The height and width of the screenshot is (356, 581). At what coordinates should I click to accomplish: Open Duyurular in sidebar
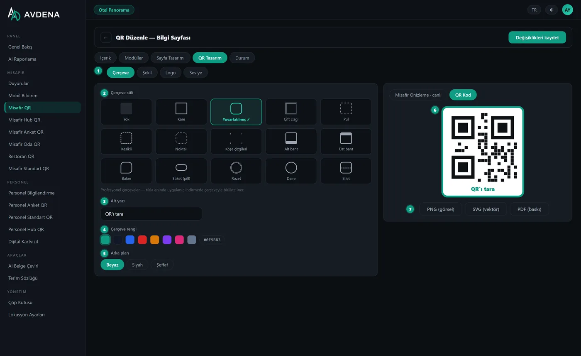coord(43,83)
